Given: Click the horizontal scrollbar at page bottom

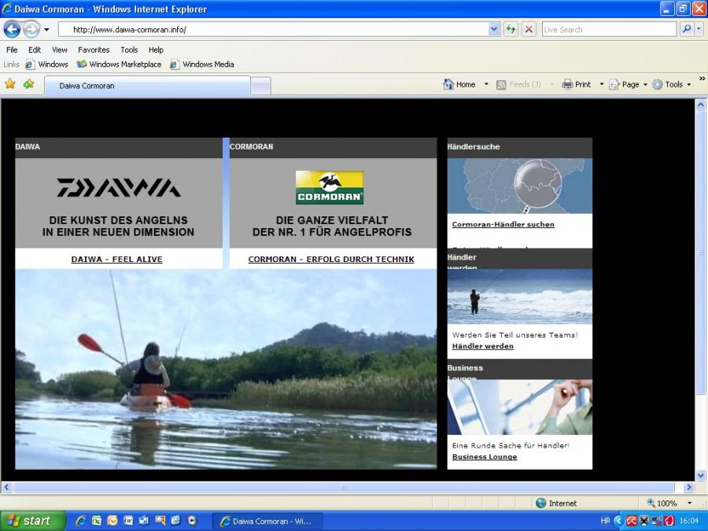Looking at the screenshot, I should [x=343, y=488].
